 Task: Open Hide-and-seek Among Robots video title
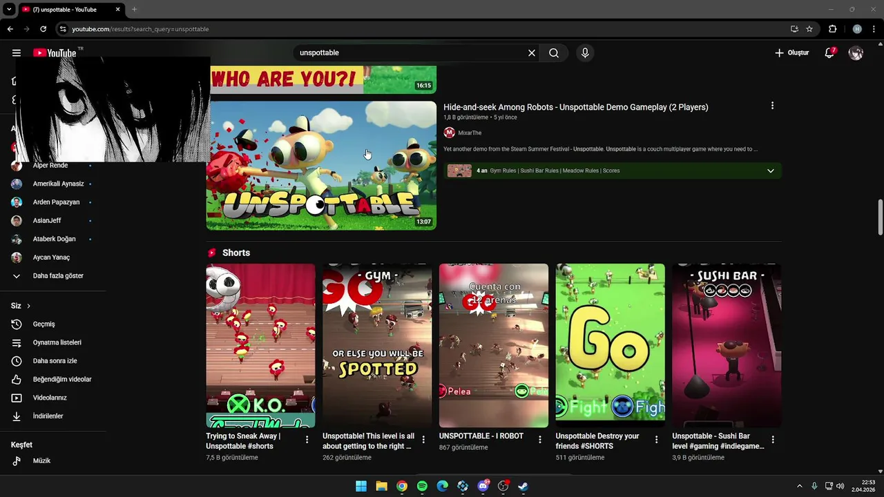575,107
